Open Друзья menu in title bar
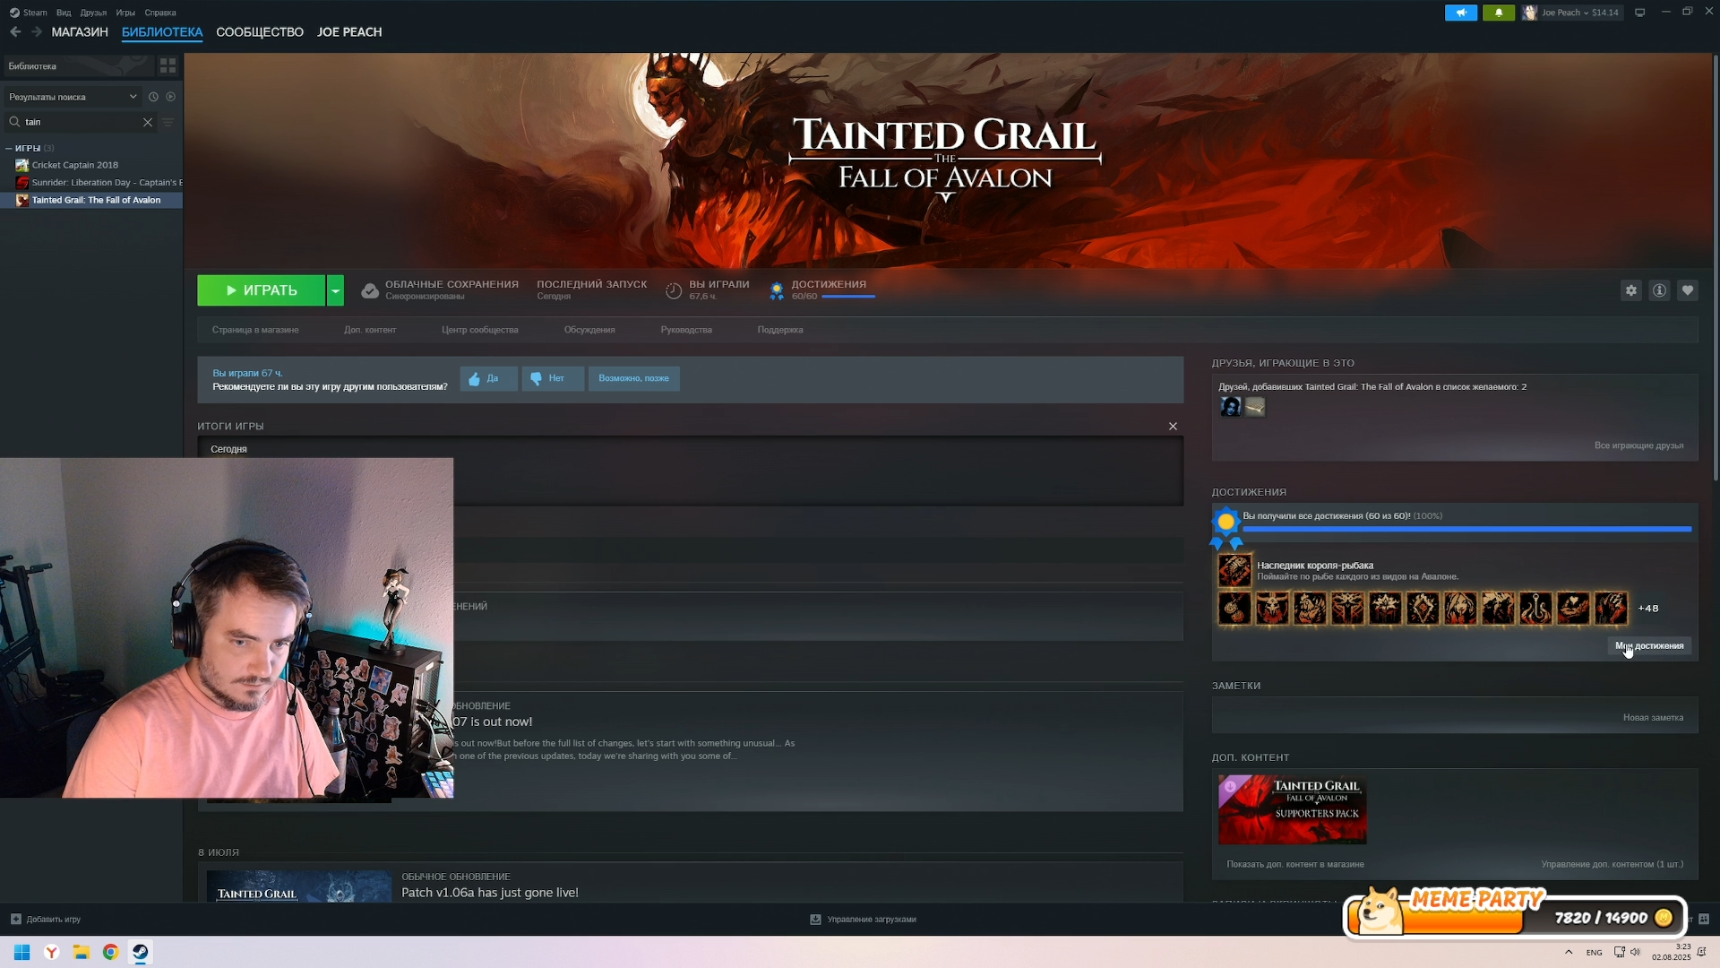Image resolution: width=1720 pixels, height=968 pixels. pos(93,13)
